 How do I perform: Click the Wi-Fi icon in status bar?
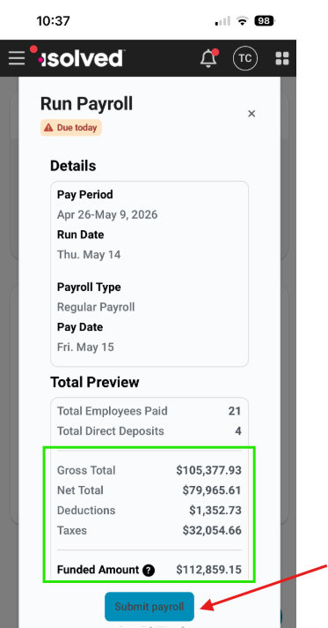click(x=242, y=20)
